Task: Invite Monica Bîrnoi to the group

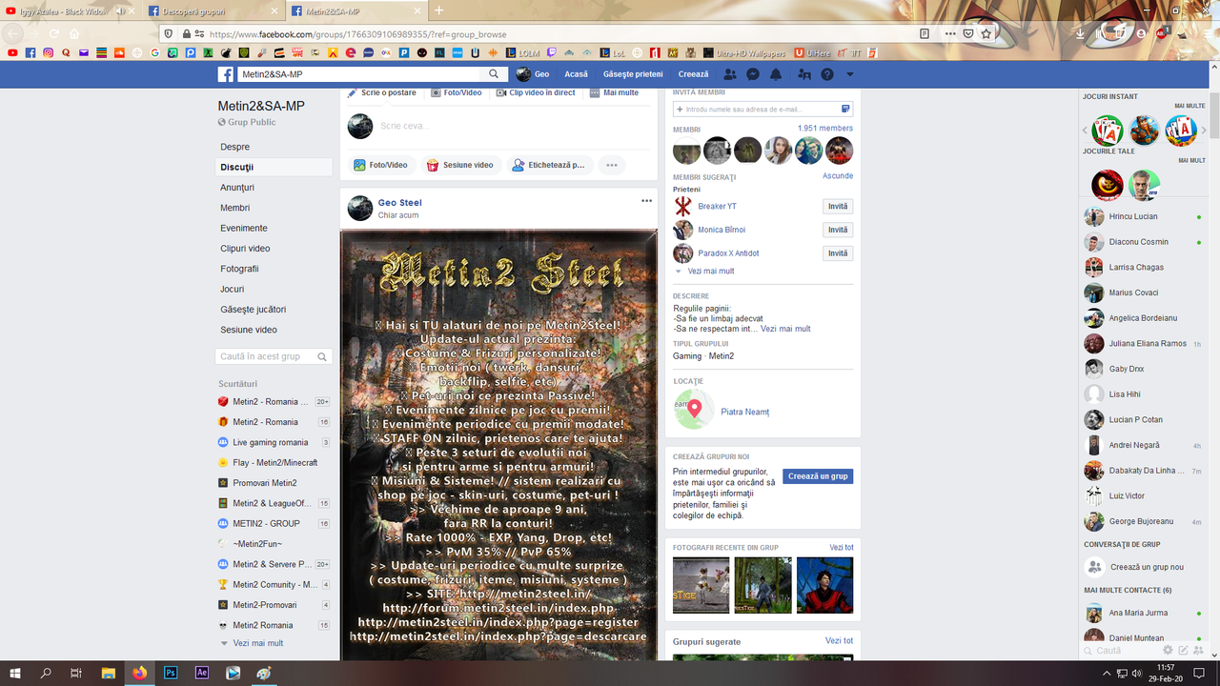Action: click(x=838, y=230)
